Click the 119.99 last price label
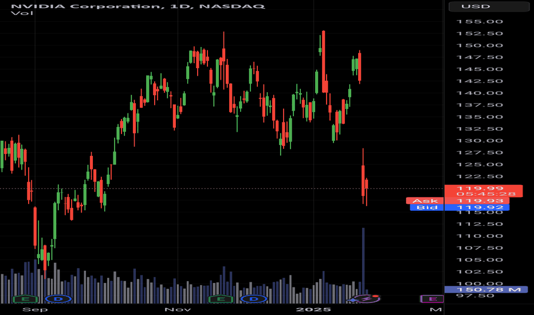This screenshot has width=534, height=315. 480,188
